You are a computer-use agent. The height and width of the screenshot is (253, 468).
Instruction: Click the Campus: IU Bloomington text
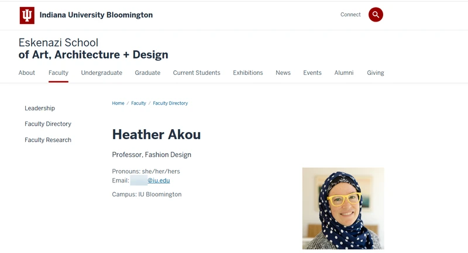147,195
